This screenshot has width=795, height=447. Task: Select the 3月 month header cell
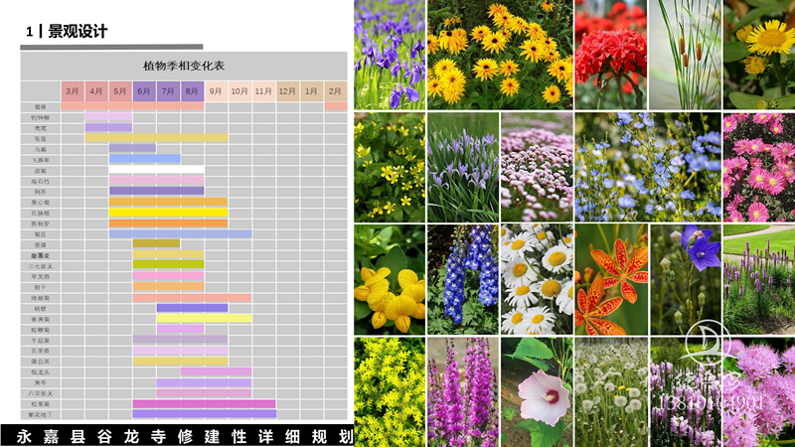73,91
